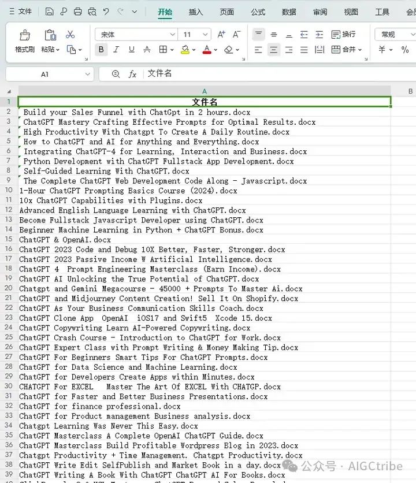Click the Clear format eraser icon
This screenshot has height=483, width=416.
point(228,50)
